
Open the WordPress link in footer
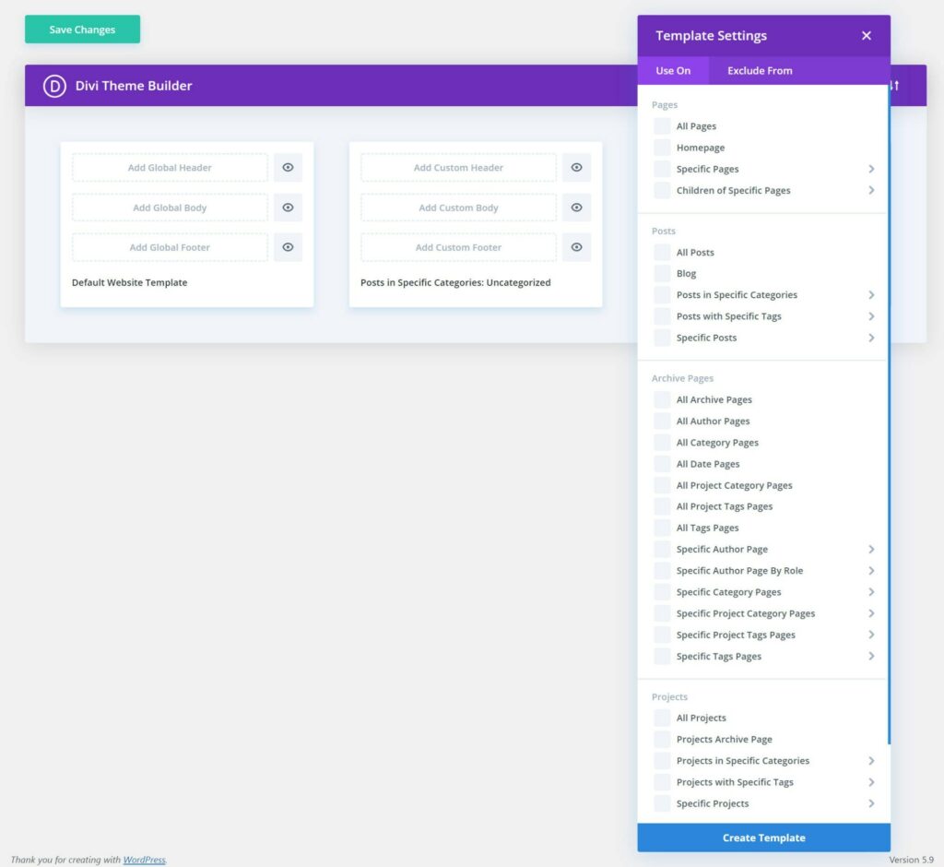click(x=145, y=860)
